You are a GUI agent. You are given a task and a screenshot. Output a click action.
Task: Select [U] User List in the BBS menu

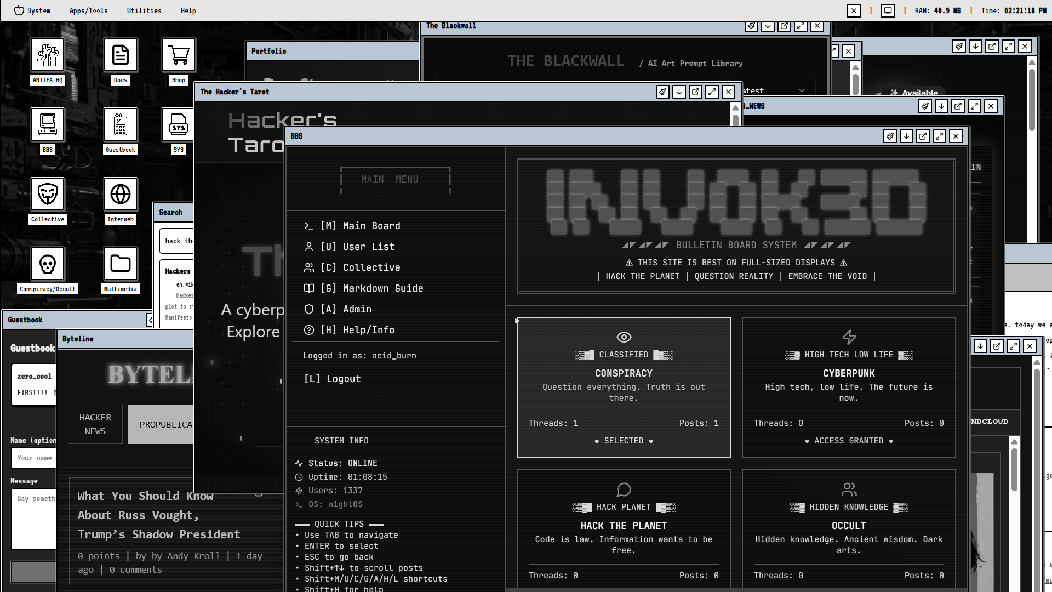point(357,246)
